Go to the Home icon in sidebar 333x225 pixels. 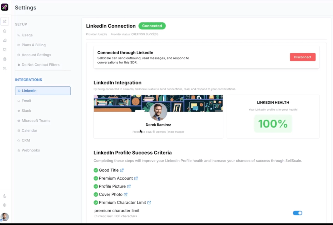pos(4,31)
